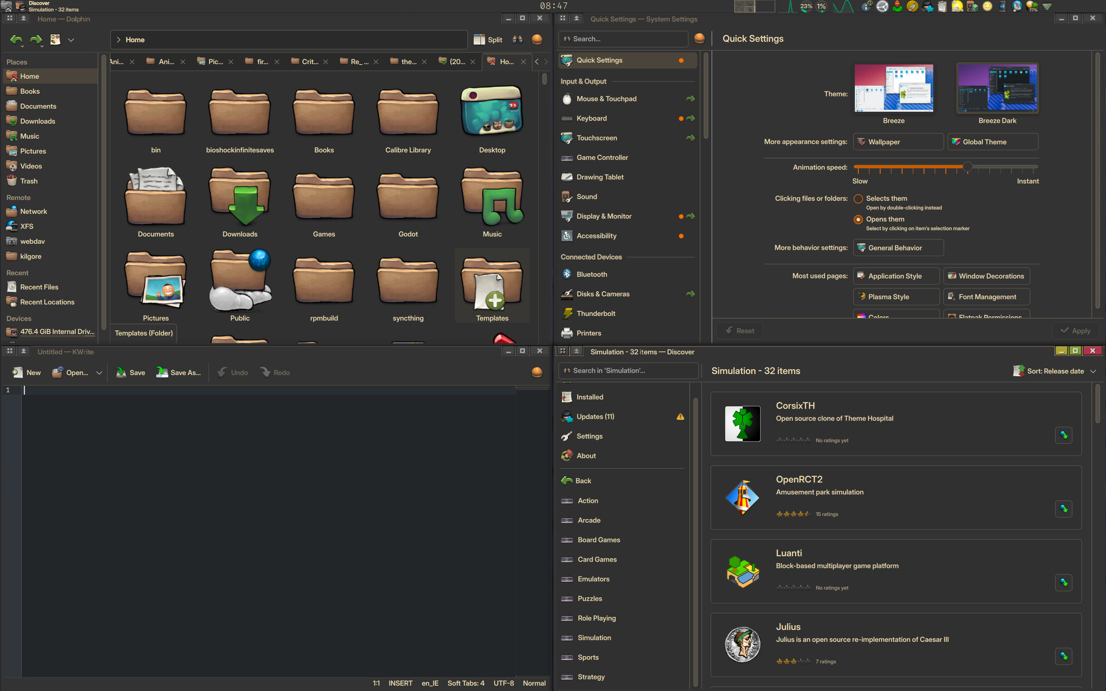Image resolution: width=1106 pixels, height=691 pixels.
Task: Click the New document icon in KWrite
Action: coord(17,372)
